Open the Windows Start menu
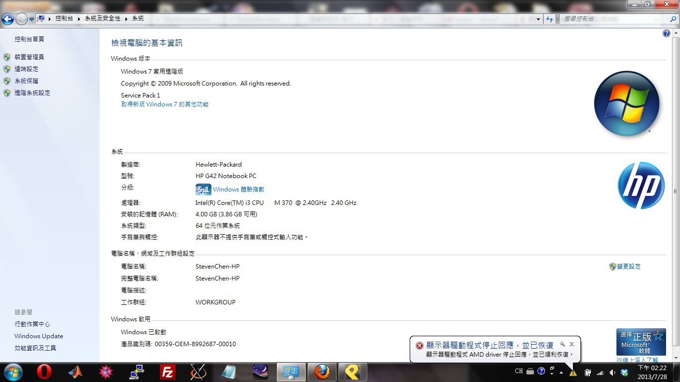This screenshot has height=382, width=680. click(x=13, y=372)
